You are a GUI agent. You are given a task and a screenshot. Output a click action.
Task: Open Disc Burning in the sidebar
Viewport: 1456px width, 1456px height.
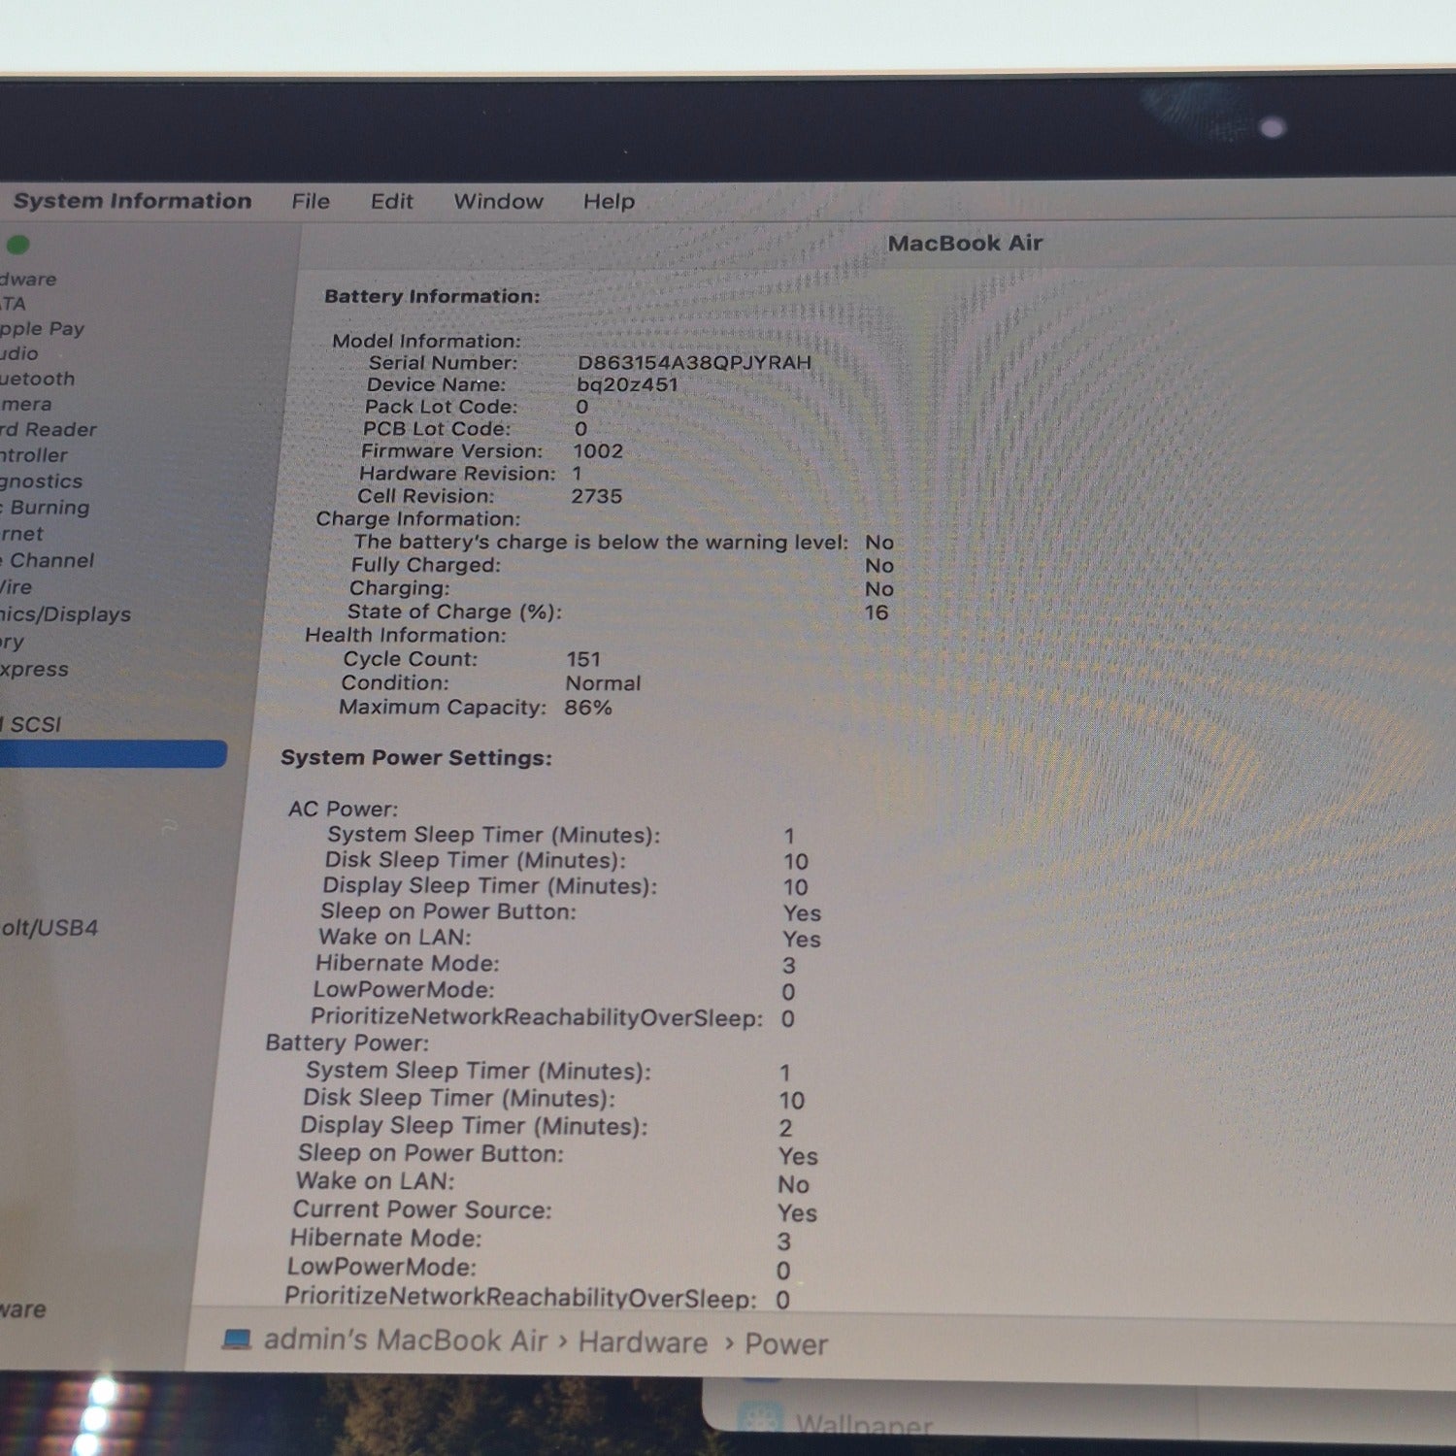click(x=45, y=507)
